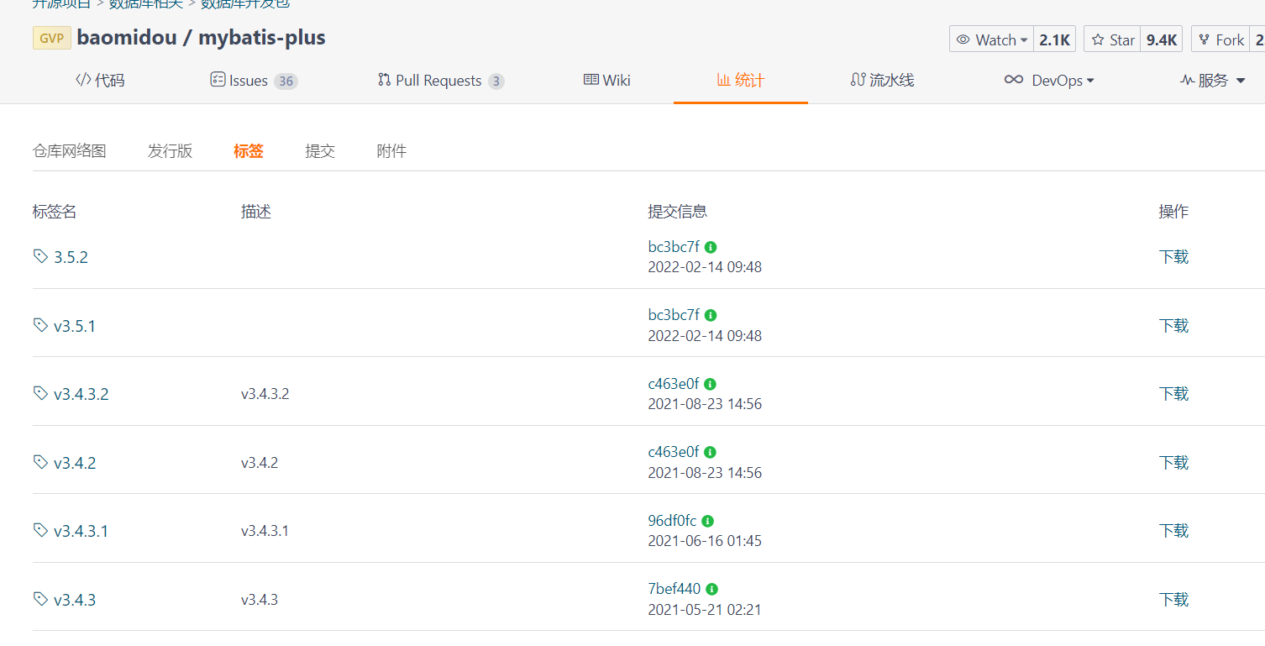Image resolution: width=1265 pixels, height=646 pixels.
Task: Open commit 7bef440
Action: 674,589
